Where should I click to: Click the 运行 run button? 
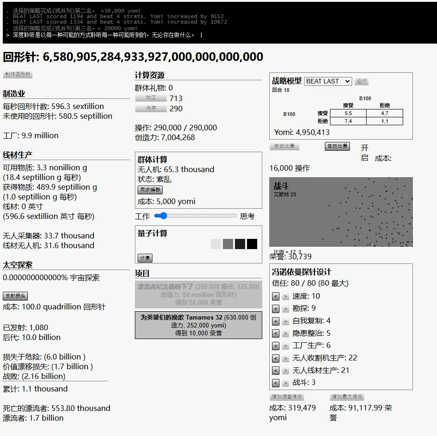361,81
